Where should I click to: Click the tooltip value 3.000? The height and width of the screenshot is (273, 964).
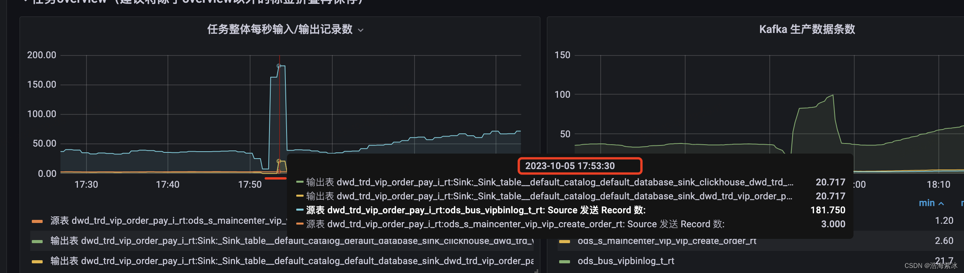coord(833,224)
